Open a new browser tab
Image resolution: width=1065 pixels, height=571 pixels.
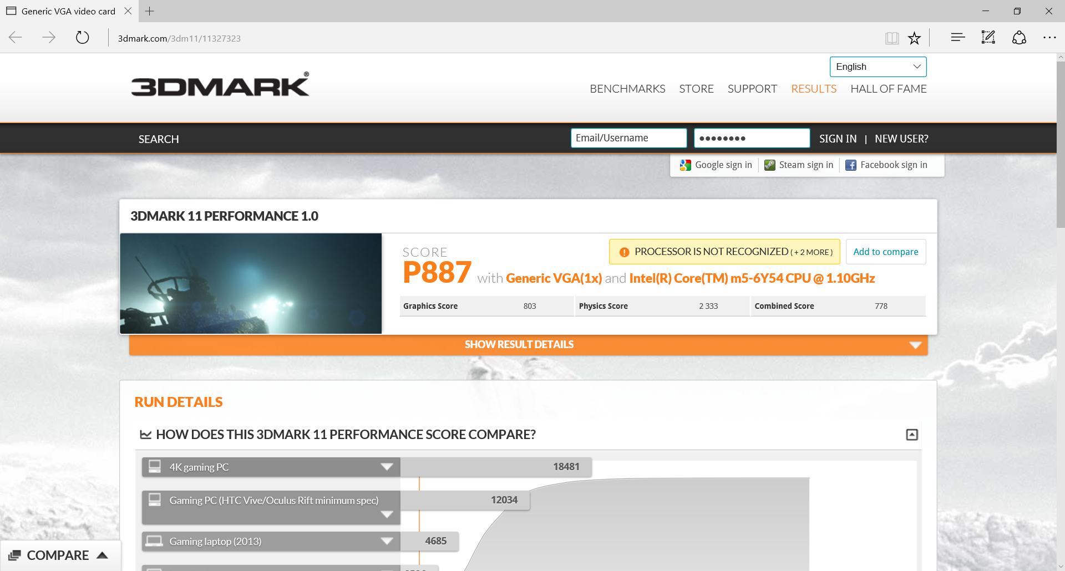click(x=149, y=11)
